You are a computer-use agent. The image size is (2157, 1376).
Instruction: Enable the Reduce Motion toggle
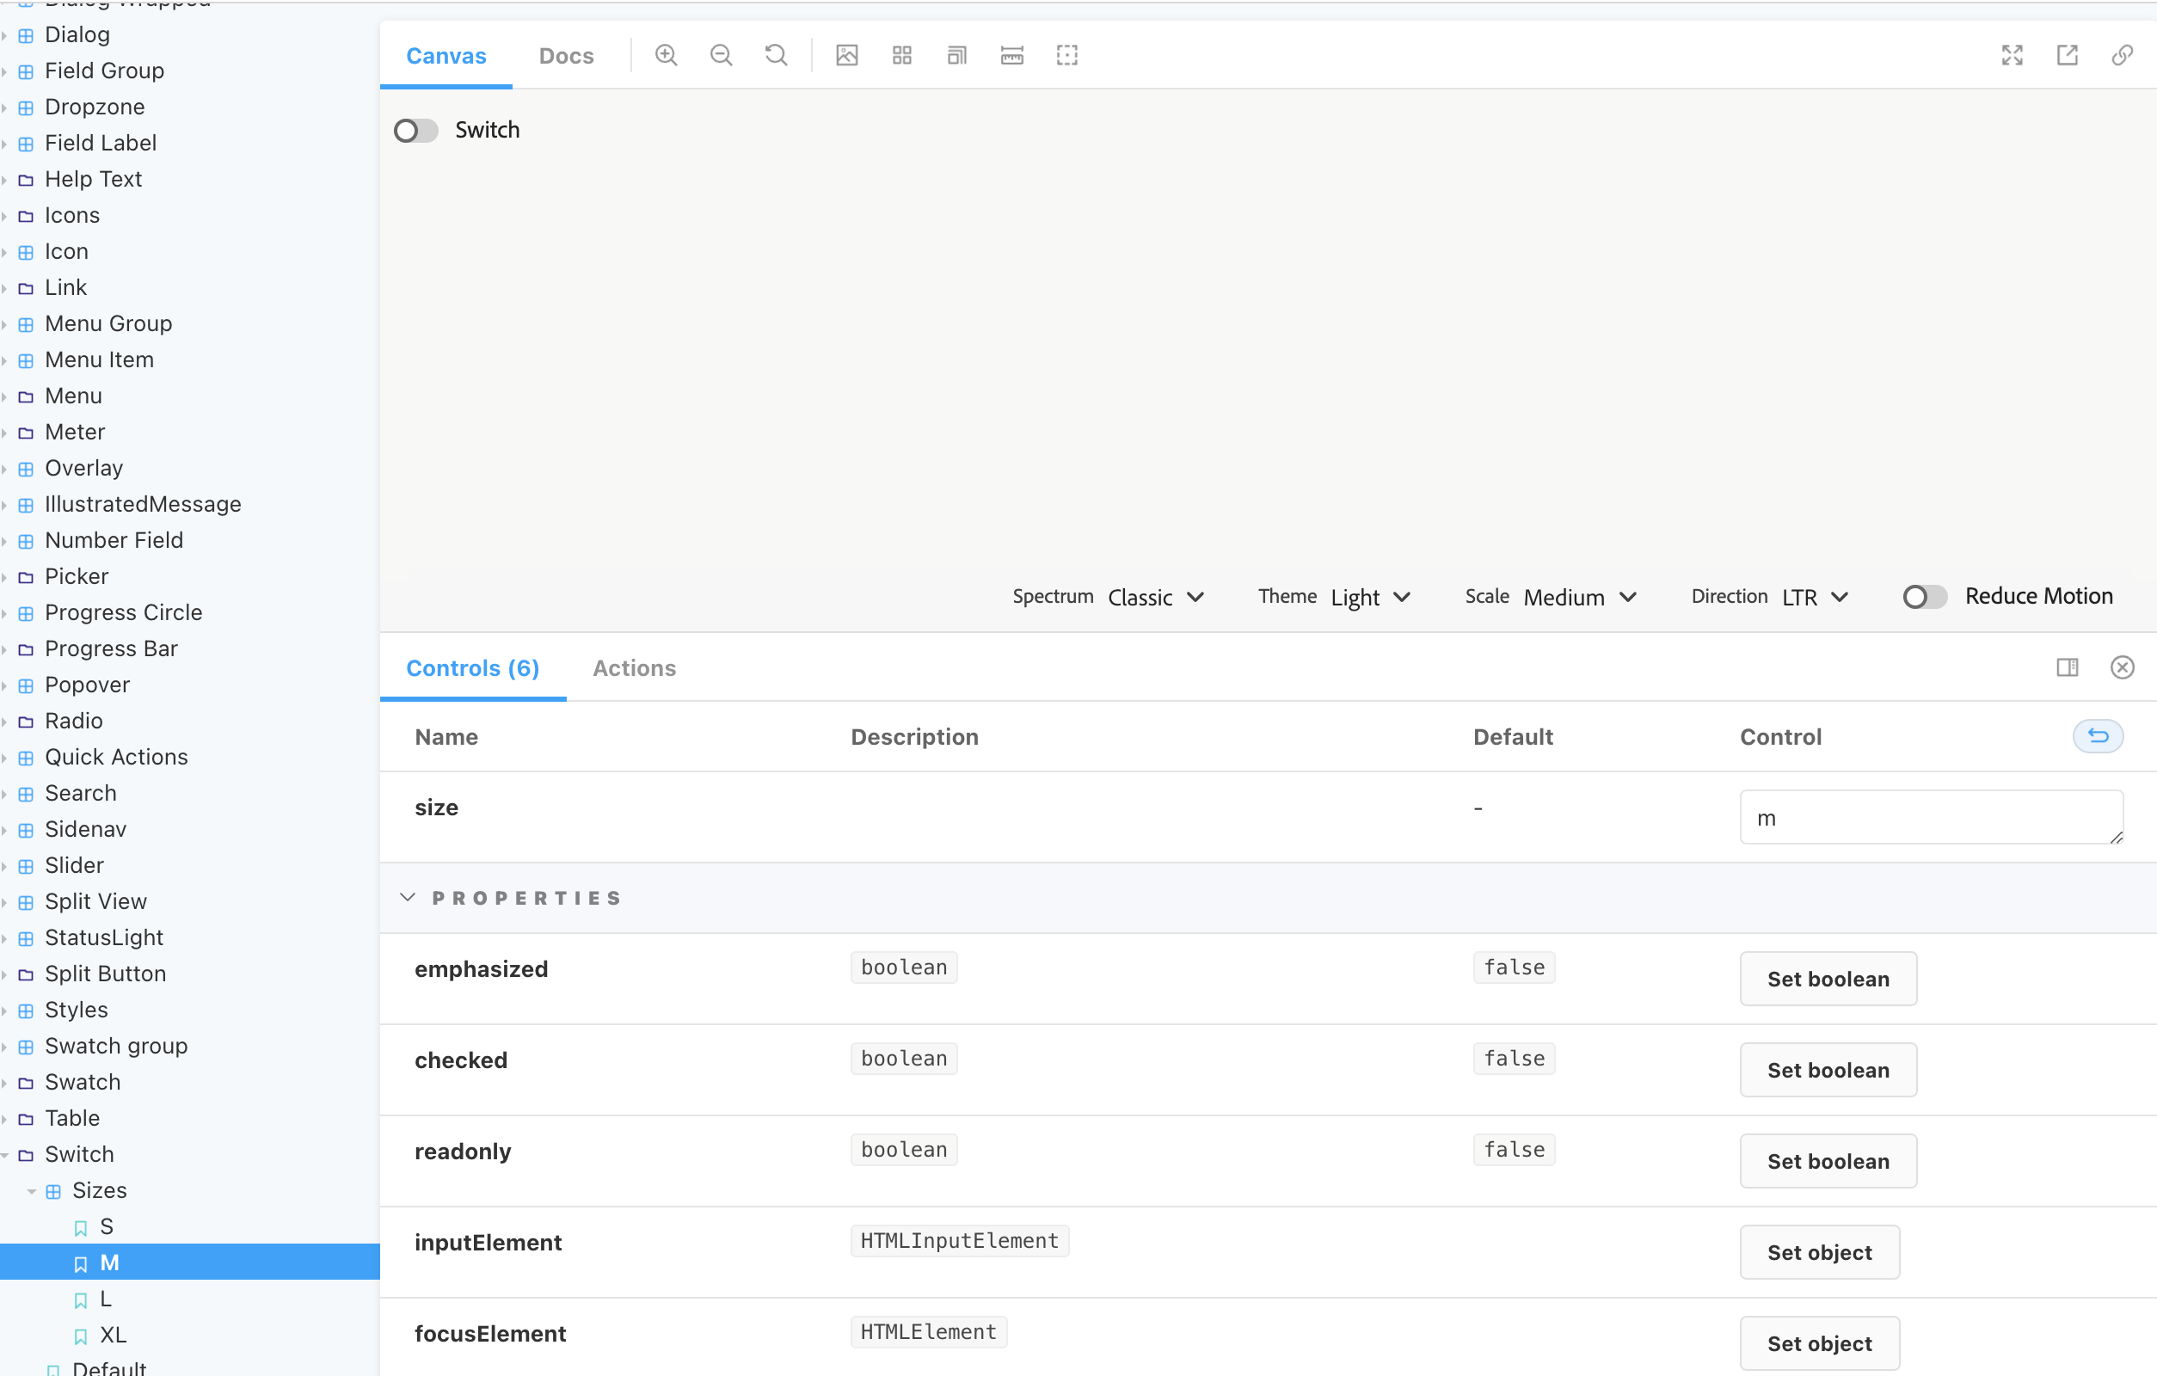click(x=1924, y=597)
